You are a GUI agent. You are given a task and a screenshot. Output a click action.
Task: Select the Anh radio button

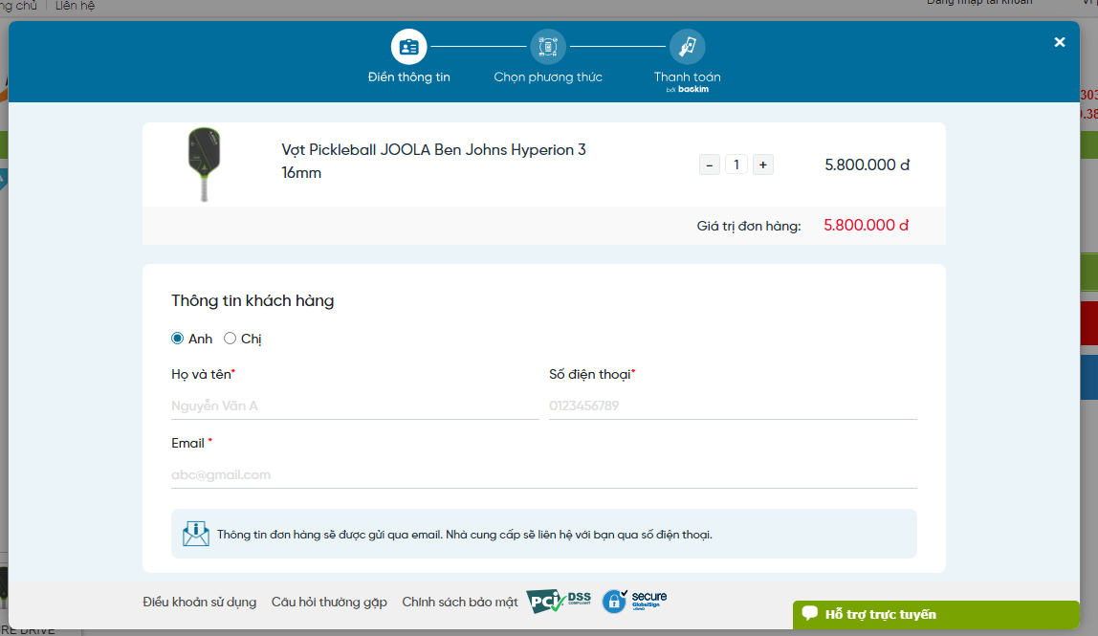(x=177, y=339)
